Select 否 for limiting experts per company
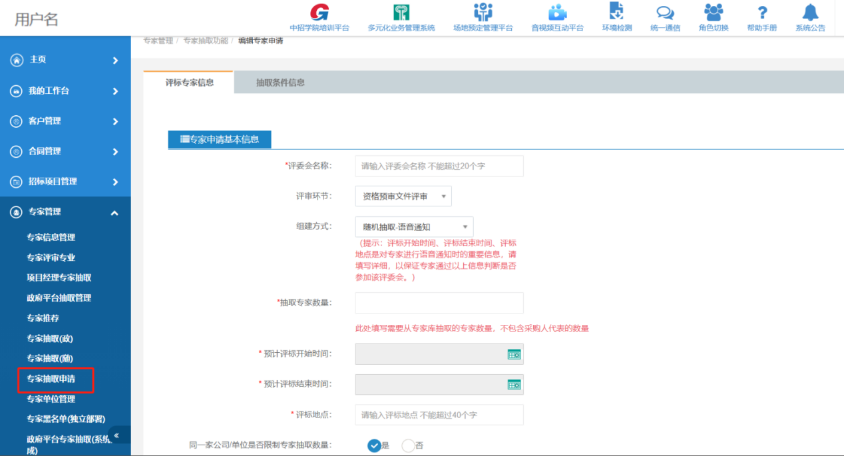Screen dimensions: 844x456 pyautogui.click(x=408, y=445)
